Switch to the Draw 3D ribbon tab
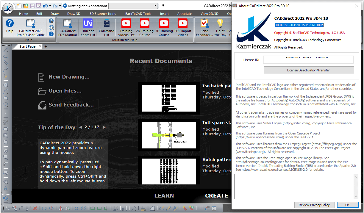 coord(74,14)
